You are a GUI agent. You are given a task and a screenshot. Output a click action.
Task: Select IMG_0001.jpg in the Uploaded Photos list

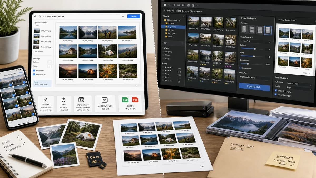pos(42,31)
